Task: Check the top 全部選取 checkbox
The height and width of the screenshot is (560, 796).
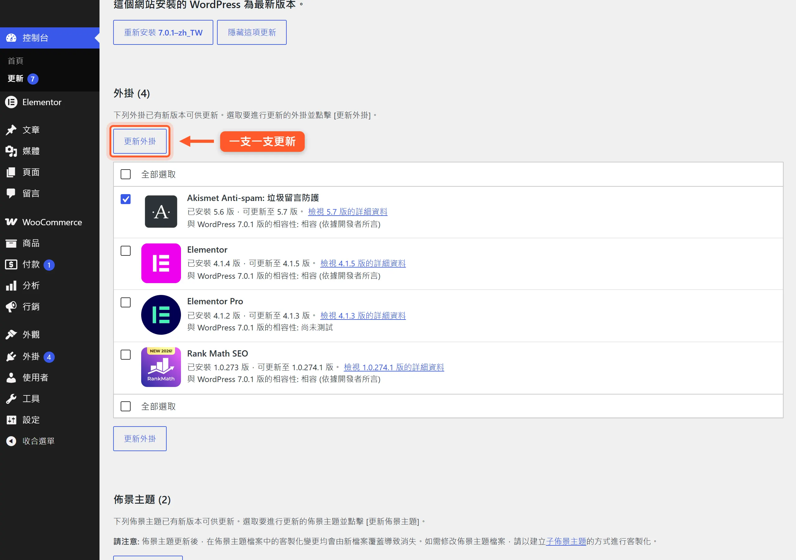Action: coord(126,174)
